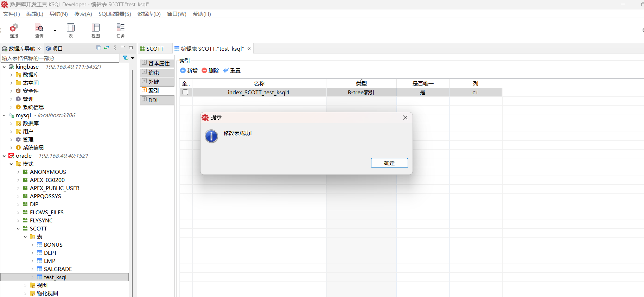Click the 新增 (Add) index icon
Image resolution: width=644 pixels, height=297 pixels.
tap(183, 70)
